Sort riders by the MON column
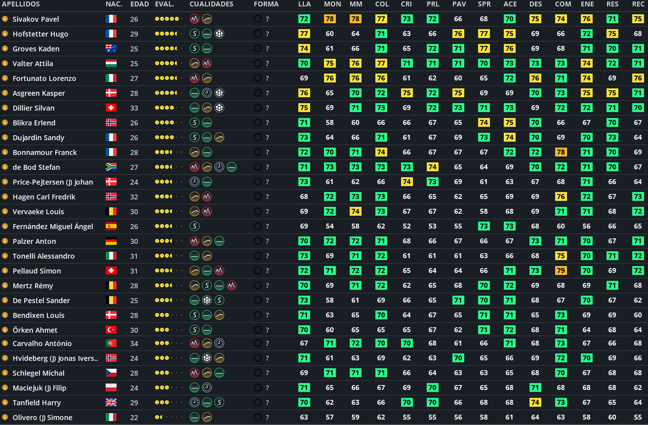Screen dimensions: 648x425 (x=332, y=4)
